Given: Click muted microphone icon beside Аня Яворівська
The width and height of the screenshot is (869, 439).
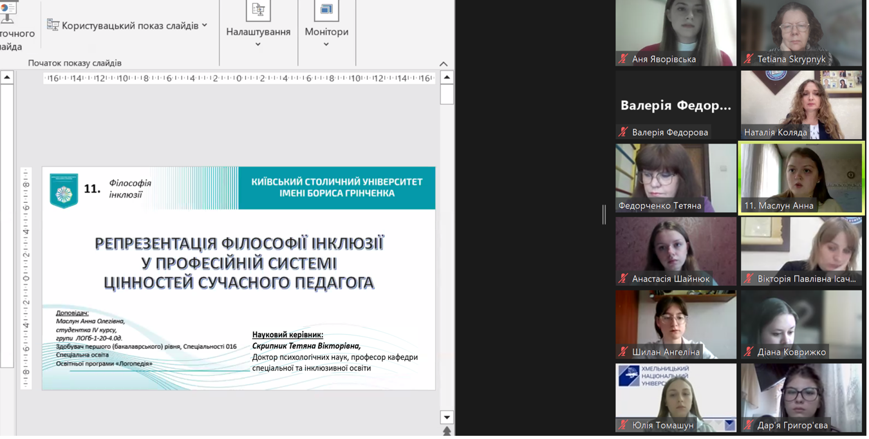Looking at the screenshot, I should 623,59.
